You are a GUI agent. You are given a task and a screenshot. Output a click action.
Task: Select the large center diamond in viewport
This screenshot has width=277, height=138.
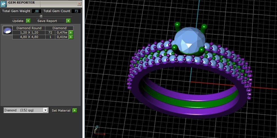190,40
